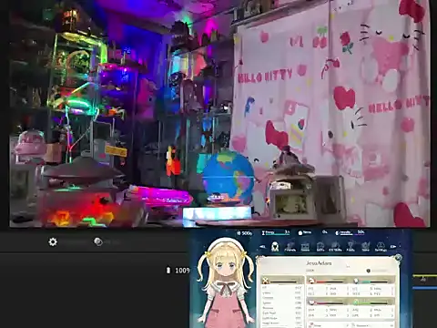Open the Friends menu in the game
The image size is (437, 328).
(290, 247)
